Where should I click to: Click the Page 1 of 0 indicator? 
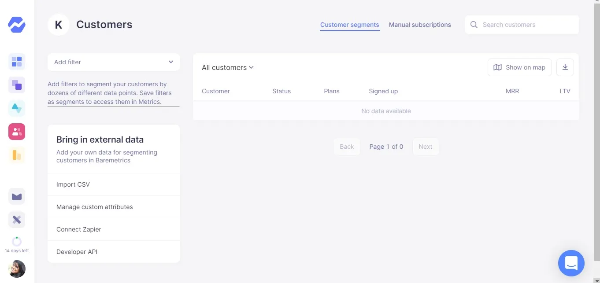pyautogui.click(x=386, y=147)
